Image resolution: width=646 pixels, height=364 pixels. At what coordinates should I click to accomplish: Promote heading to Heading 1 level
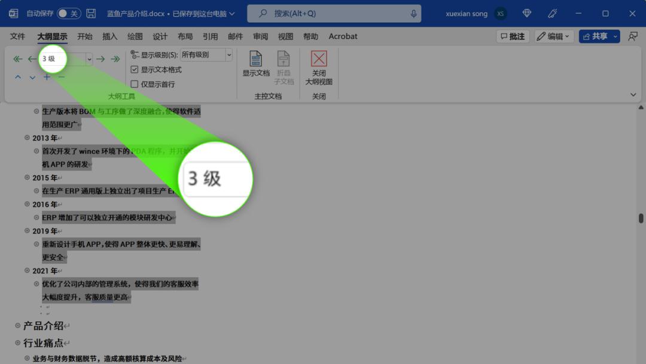(x=17, y=59)
